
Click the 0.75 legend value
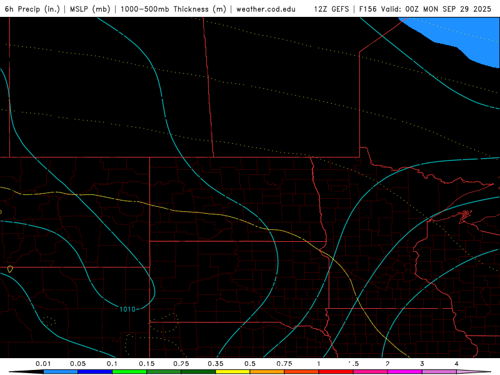tap(284, 364)
